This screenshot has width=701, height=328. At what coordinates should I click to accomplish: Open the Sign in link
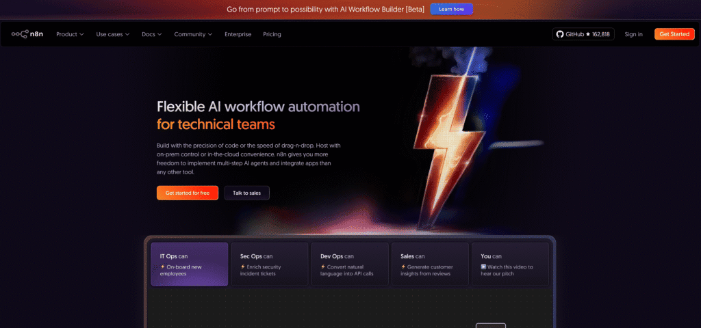(x=633, y=34)
